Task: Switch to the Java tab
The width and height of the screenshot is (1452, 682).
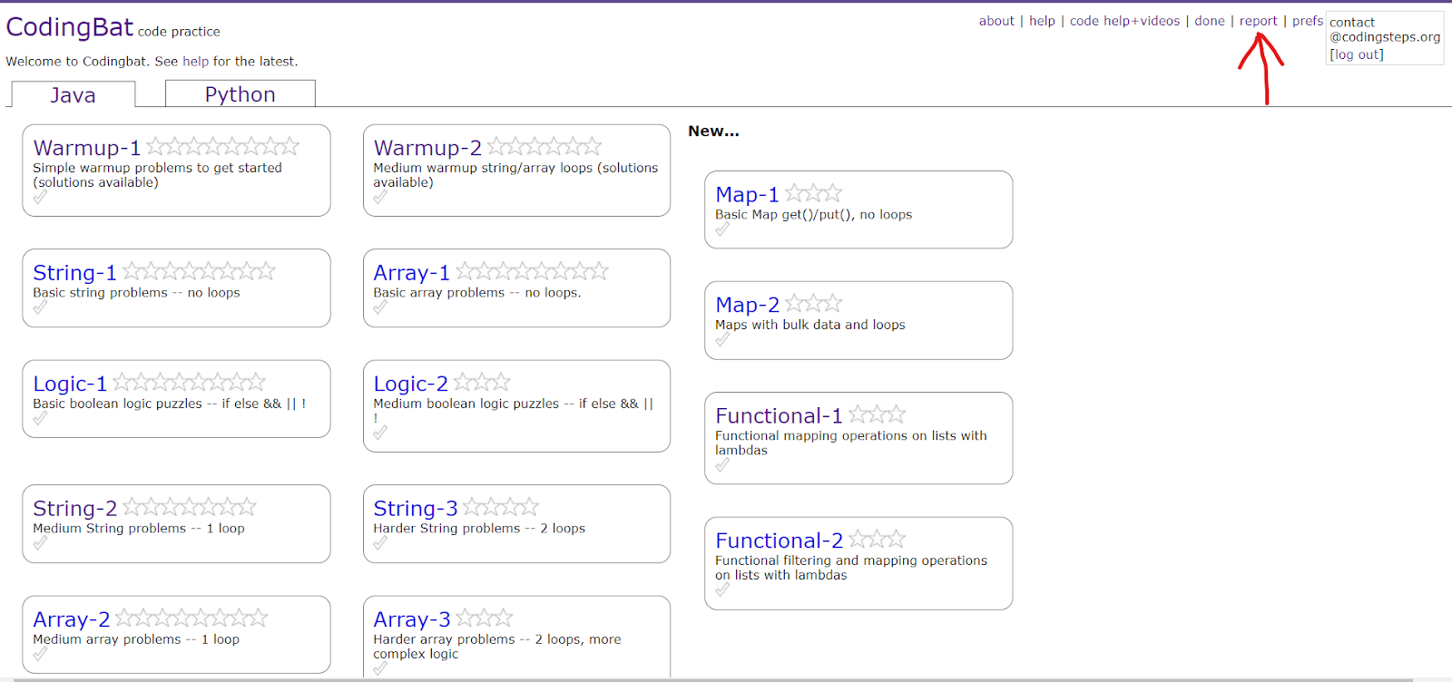Action: click(73, 94)
